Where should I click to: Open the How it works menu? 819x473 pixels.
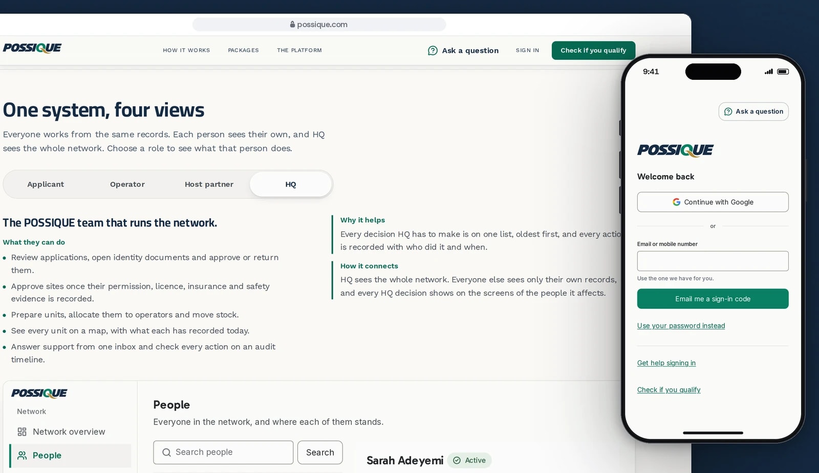186,51
